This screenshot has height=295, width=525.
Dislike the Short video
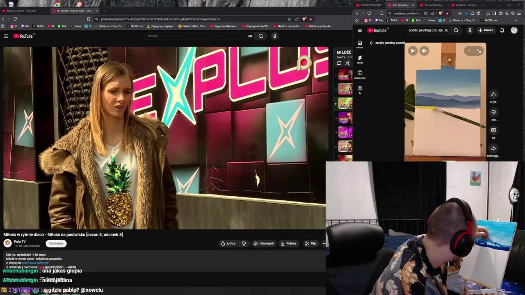pos(493,112)
